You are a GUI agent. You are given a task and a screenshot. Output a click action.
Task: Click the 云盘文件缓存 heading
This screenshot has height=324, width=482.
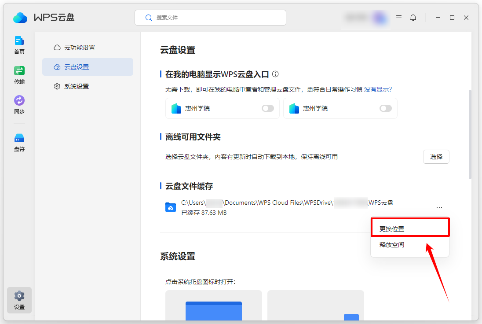click(x=189, y=186)
